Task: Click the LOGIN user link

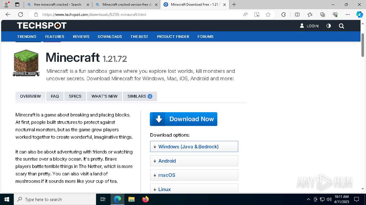Action: pyautogui.click(x=309, y=26)
